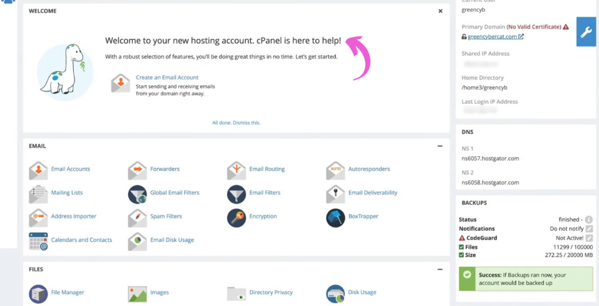The width and height of the screenshot is (599, 306).
Task: Open the Email Accounts icon
Action: 38,170
